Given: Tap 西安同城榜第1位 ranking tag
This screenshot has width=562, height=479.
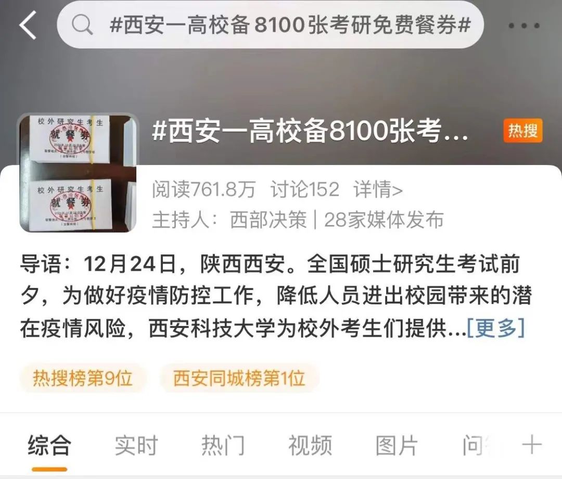Looking at the screenshot, I should pos(239,378).
